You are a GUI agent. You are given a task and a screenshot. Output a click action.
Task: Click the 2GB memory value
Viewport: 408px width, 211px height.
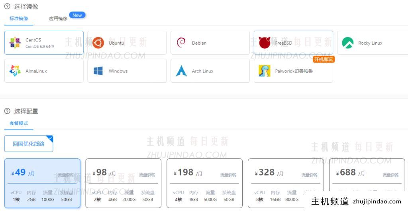[31, 199]
